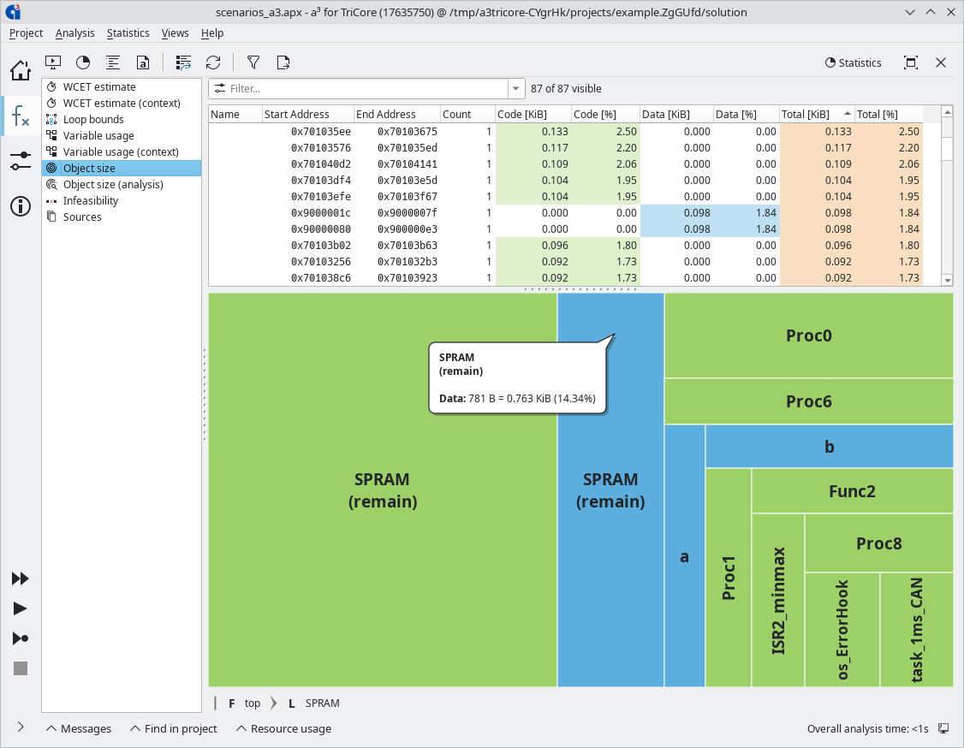This screenshot has width=964, height=748.
Task: Click 'top' in the breadcrumb path
Action: (x=252, y=703)
